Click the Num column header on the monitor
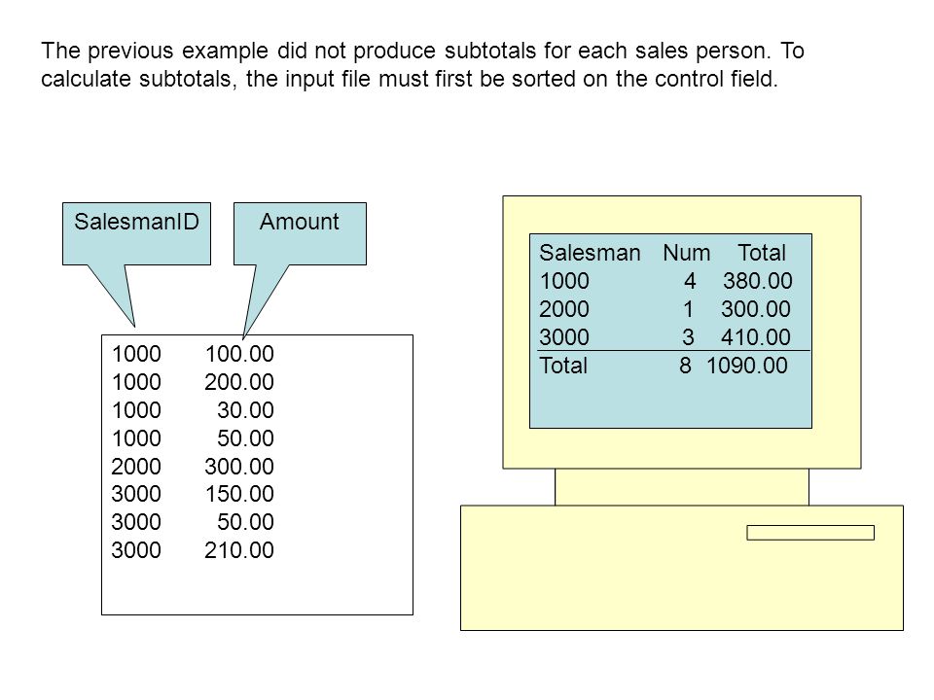The height and width of the screenshot is (700, 934). (687, 253)
